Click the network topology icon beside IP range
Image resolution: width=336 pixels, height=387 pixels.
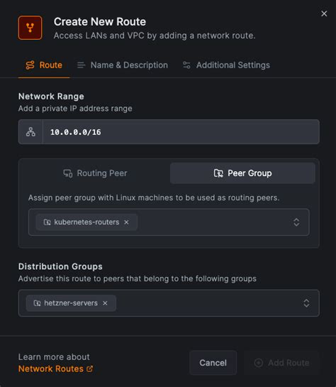tap(30, 132)
